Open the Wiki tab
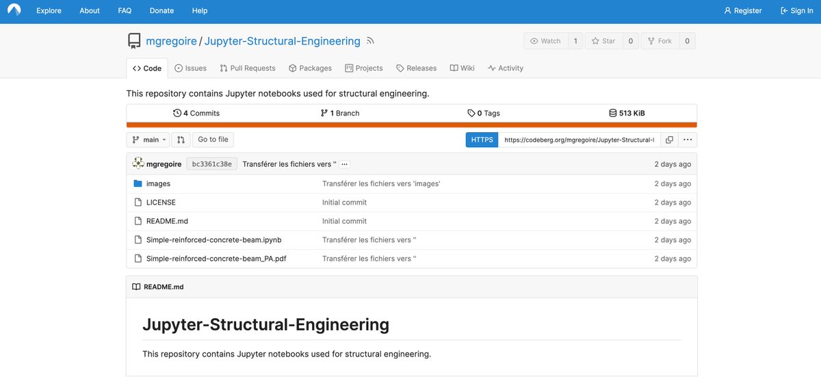Image resolution: width=821 pixels, height=388 pixels. [x=462, y=68]
